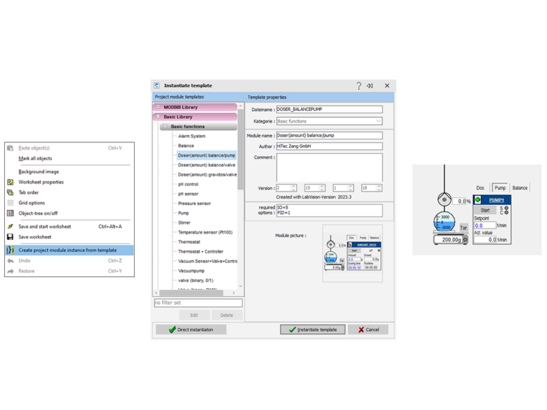547x410 pixels.
Task: Click the help question mark in dialog title
Action: 359,85
